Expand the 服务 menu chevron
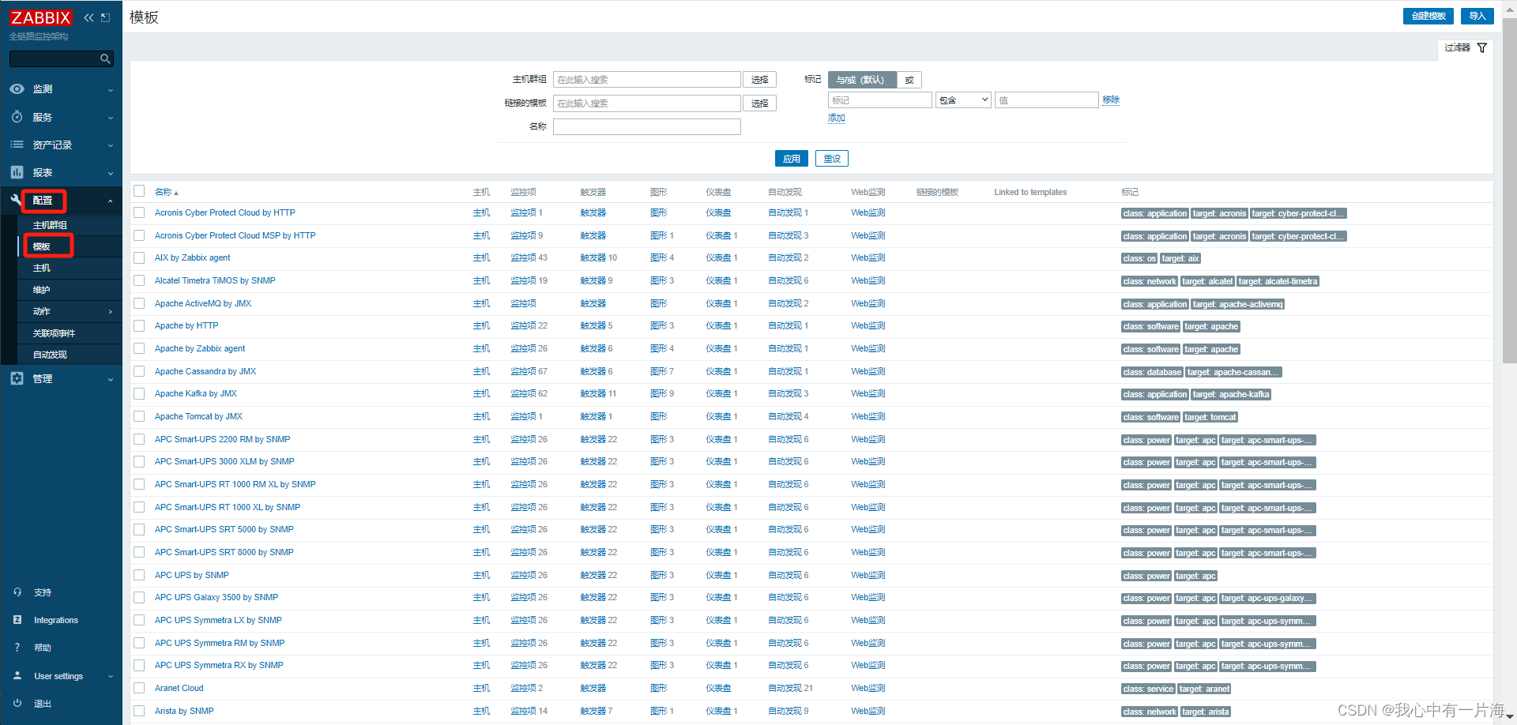The width and height of the screenshot is (1517, 725). pos(111,118)
